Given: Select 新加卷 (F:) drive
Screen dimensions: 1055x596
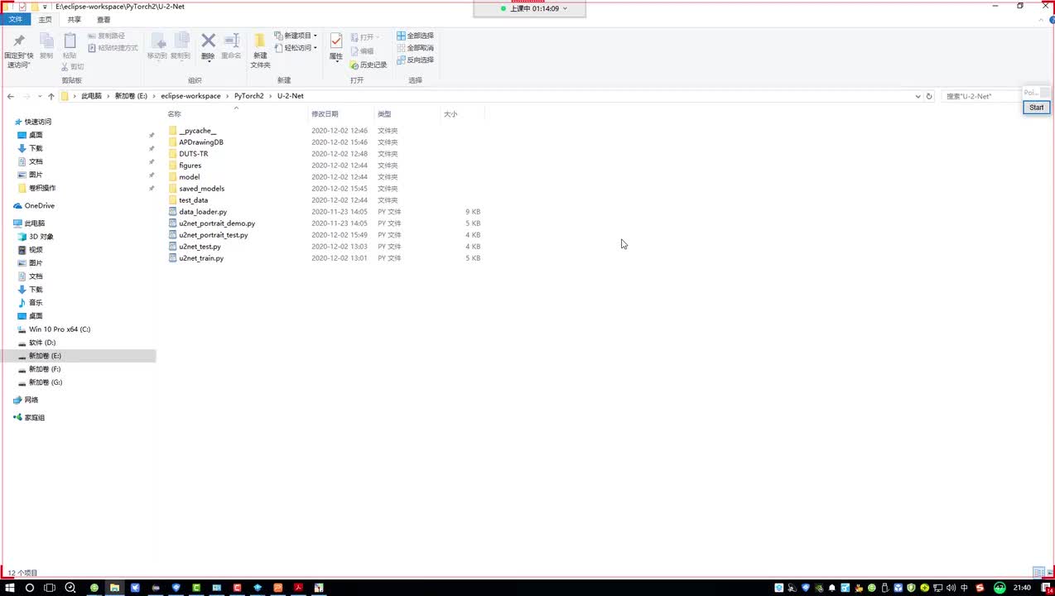Looking at the screenshot, I should tap(44, 369).
